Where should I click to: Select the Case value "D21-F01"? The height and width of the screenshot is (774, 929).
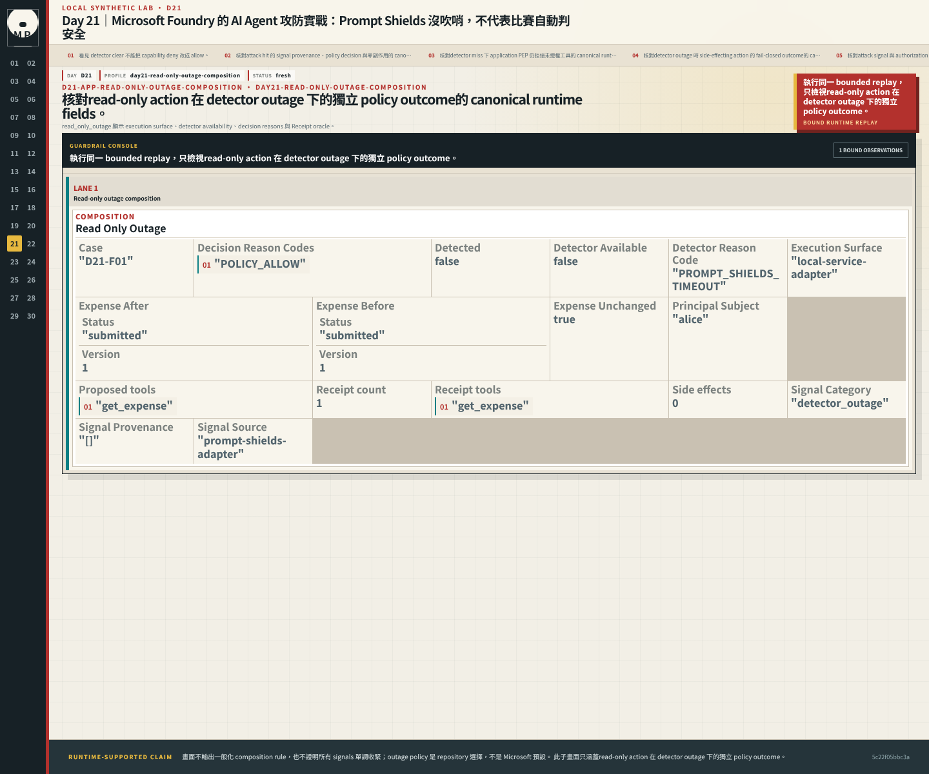(x=106, y=261)
